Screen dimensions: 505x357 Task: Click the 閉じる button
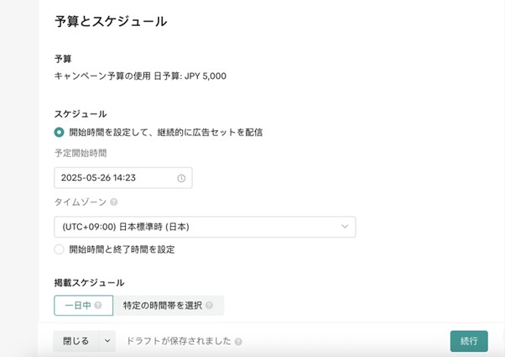point(76,341)
